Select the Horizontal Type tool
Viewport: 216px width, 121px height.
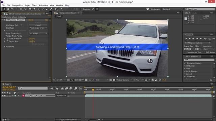tap(38, 9)
